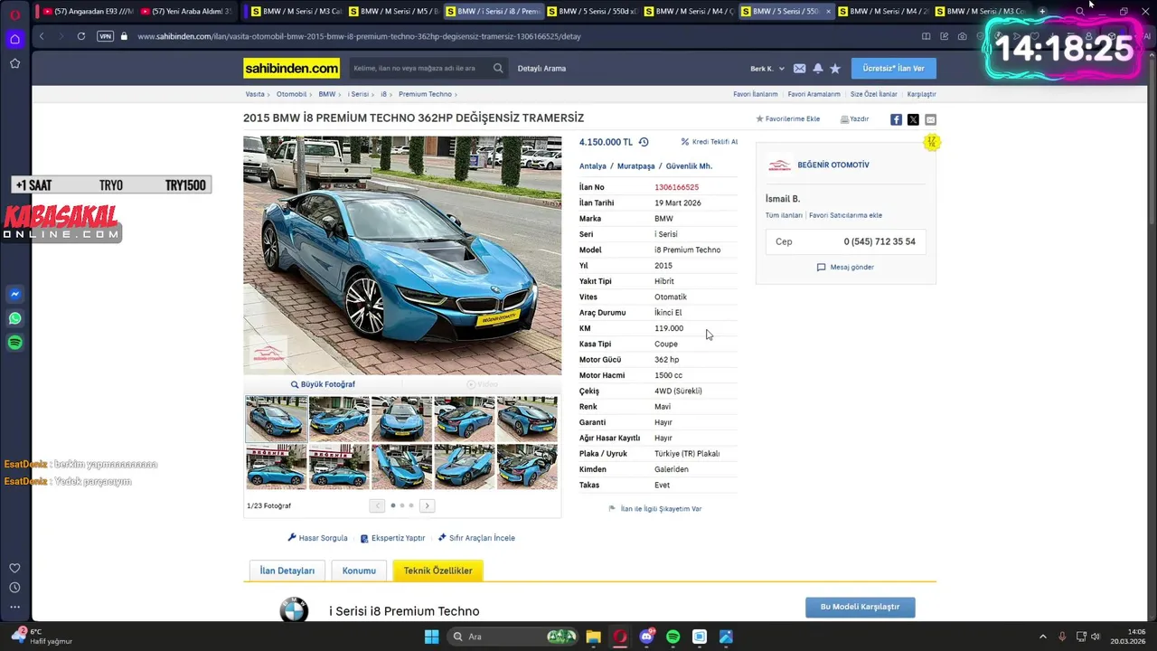This screenshot has height=651, width=1157.
Task: Click the price history clock icon
Action: pos(644,142)
